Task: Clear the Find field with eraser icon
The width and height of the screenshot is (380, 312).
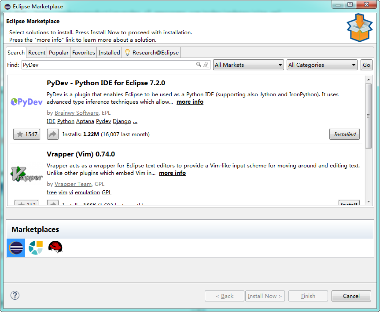Action: (x=206, y=65)
